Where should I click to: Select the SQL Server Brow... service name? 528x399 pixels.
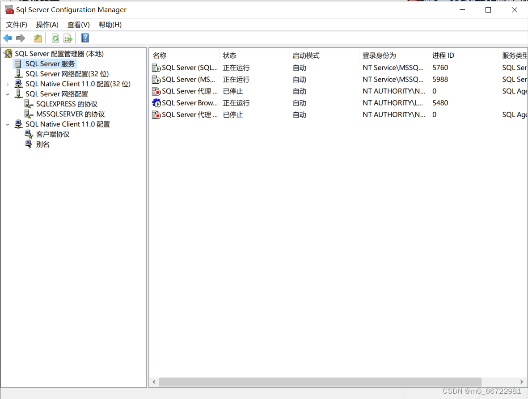pyautogui.click(x=190, y=103)
